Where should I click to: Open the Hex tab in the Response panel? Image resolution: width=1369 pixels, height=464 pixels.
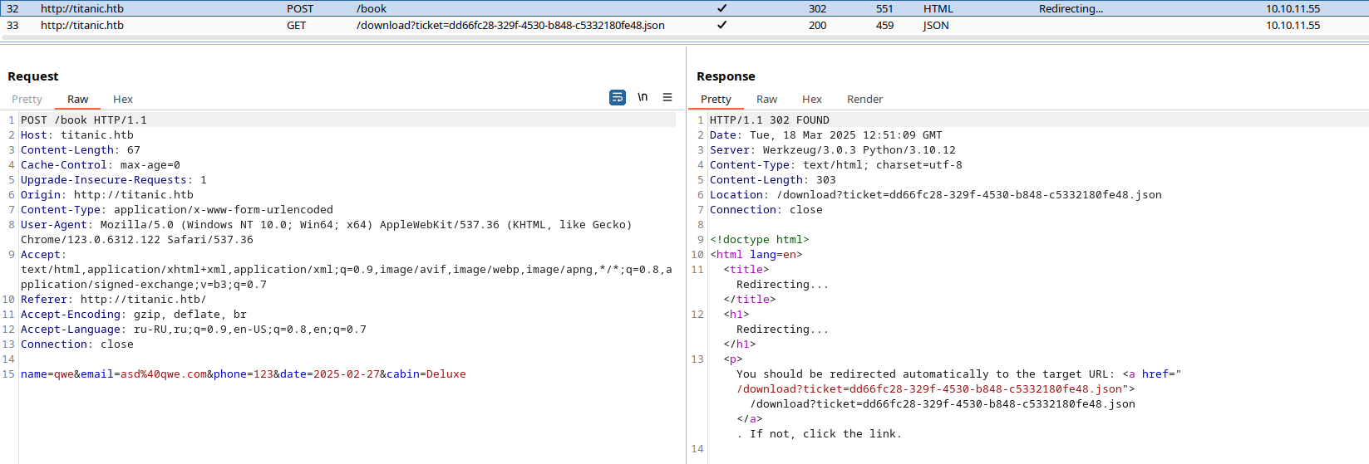click(812, 99)
